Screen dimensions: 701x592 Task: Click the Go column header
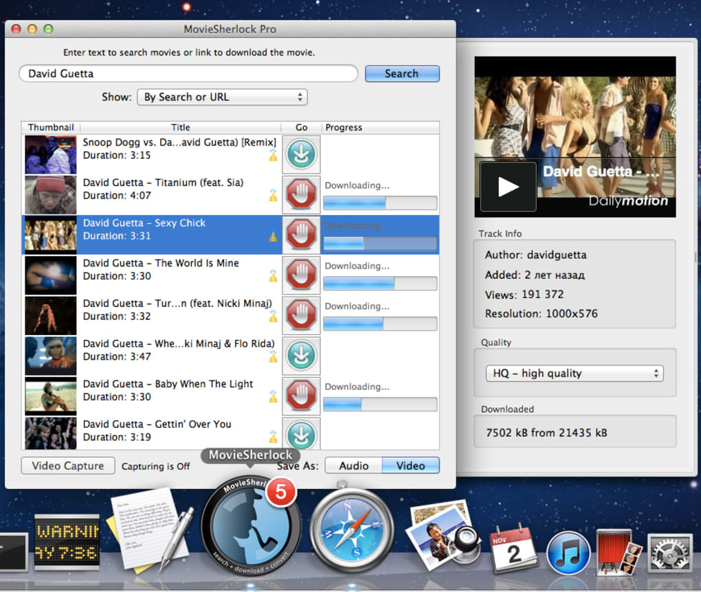[301, 127]
